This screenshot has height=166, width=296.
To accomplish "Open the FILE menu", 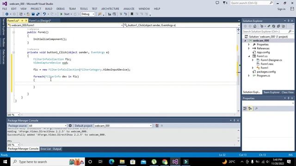I will click(x=5, y=9).
